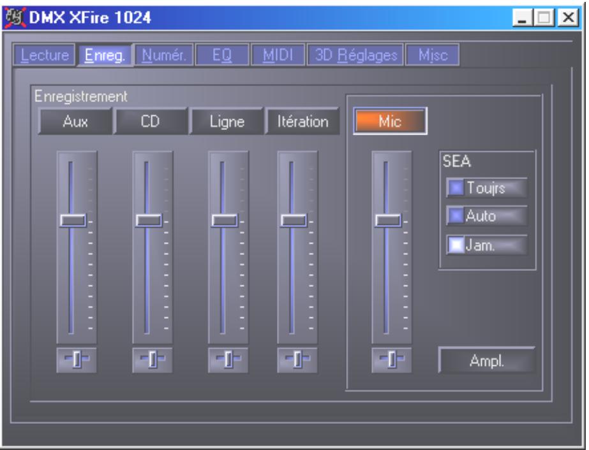The width and height of the screenshot is (589, 450).
Task: Select the Enreg. tab
Action: point(105,55)
